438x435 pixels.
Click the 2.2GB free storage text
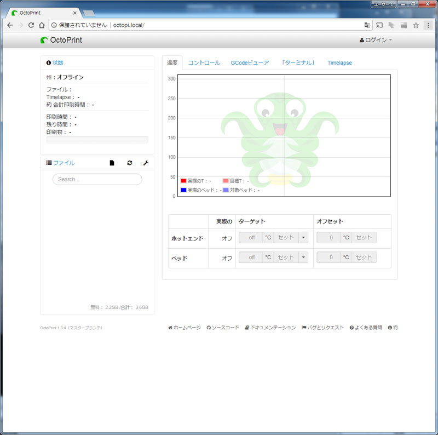[112, 307]
